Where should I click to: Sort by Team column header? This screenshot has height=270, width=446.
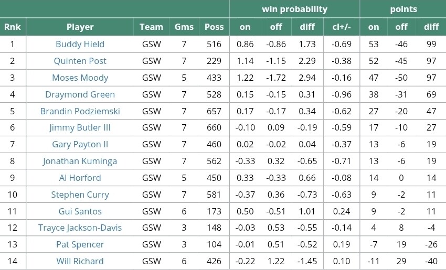[x=151, y=27]
